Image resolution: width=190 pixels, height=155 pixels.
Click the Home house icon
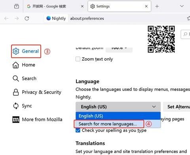(x=16, y=65)
